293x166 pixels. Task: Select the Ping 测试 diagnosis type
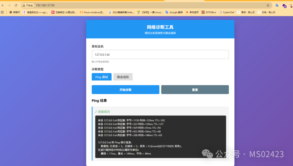(101, 77)
